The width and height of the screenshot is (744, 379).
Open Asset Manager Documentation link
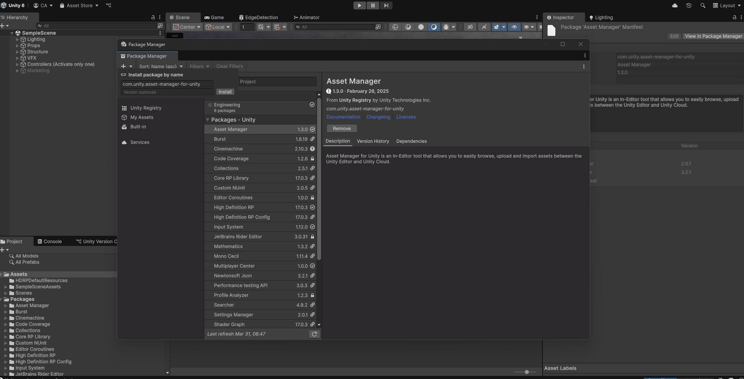pos(343,117)
